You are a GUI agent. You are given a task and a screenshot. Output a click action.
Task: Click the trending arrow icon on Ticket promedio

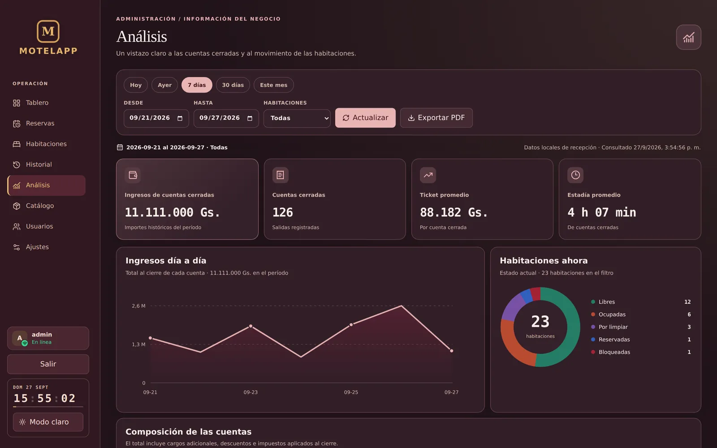(428, 175)
